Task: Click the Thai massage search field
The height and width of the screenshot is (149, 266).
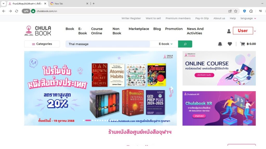Action: [108, 44]
